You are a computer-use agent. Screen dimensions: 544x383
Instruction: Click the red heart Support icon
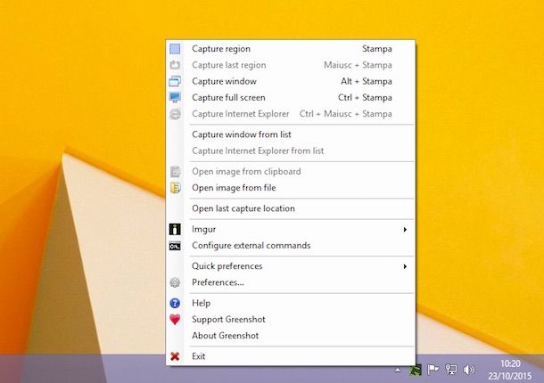[x=175, y=319]
